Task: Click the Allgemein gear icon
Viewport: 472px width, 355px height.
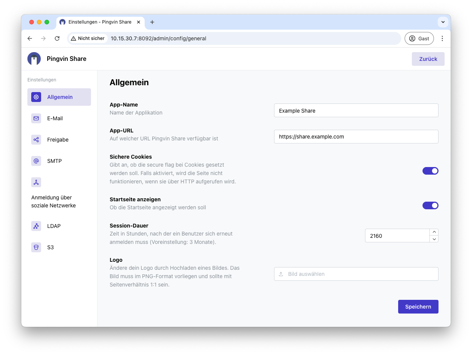Action: (x=36, y=97)
